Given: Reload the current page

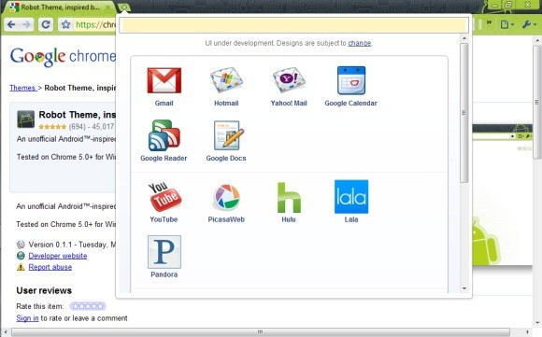Looking at the screenshot, I should point(46,24).
